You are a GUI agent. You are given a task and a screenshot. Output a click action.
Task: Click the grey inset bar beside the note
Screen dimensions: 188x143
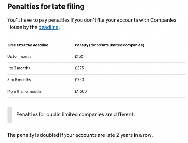(10, 115)
